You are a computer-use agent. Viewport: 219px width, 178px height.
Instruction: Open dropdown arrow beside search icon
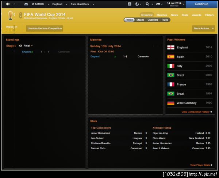pyautogui.click(x=152, y=4)
